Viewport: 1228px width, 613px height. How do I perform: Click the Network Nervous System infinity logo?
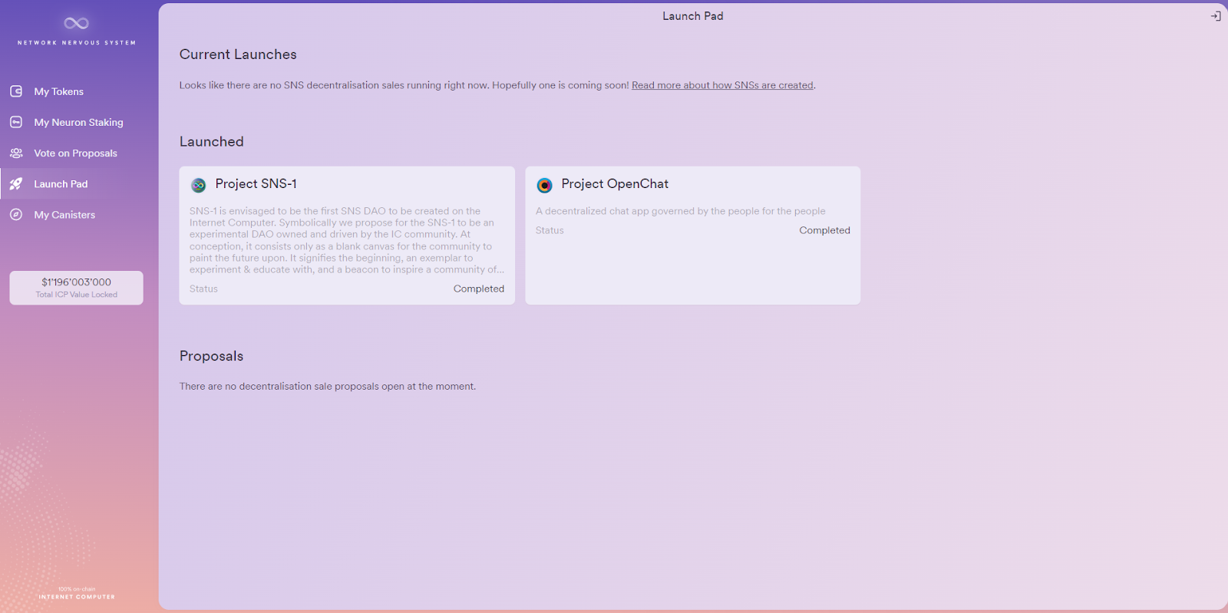(x=77, y=23)
